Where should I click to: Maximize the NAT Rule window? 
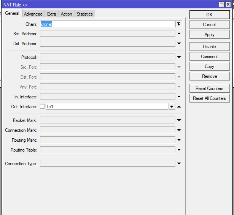[x=221, y=4]
